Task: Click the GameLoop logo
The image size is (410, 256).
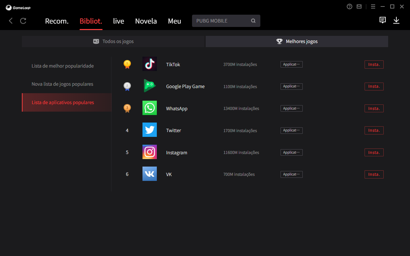Action: 18,8
